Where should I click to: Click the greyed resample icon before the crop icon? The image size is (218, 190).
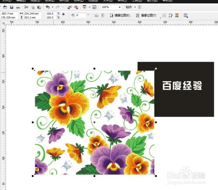click(164, 15)
